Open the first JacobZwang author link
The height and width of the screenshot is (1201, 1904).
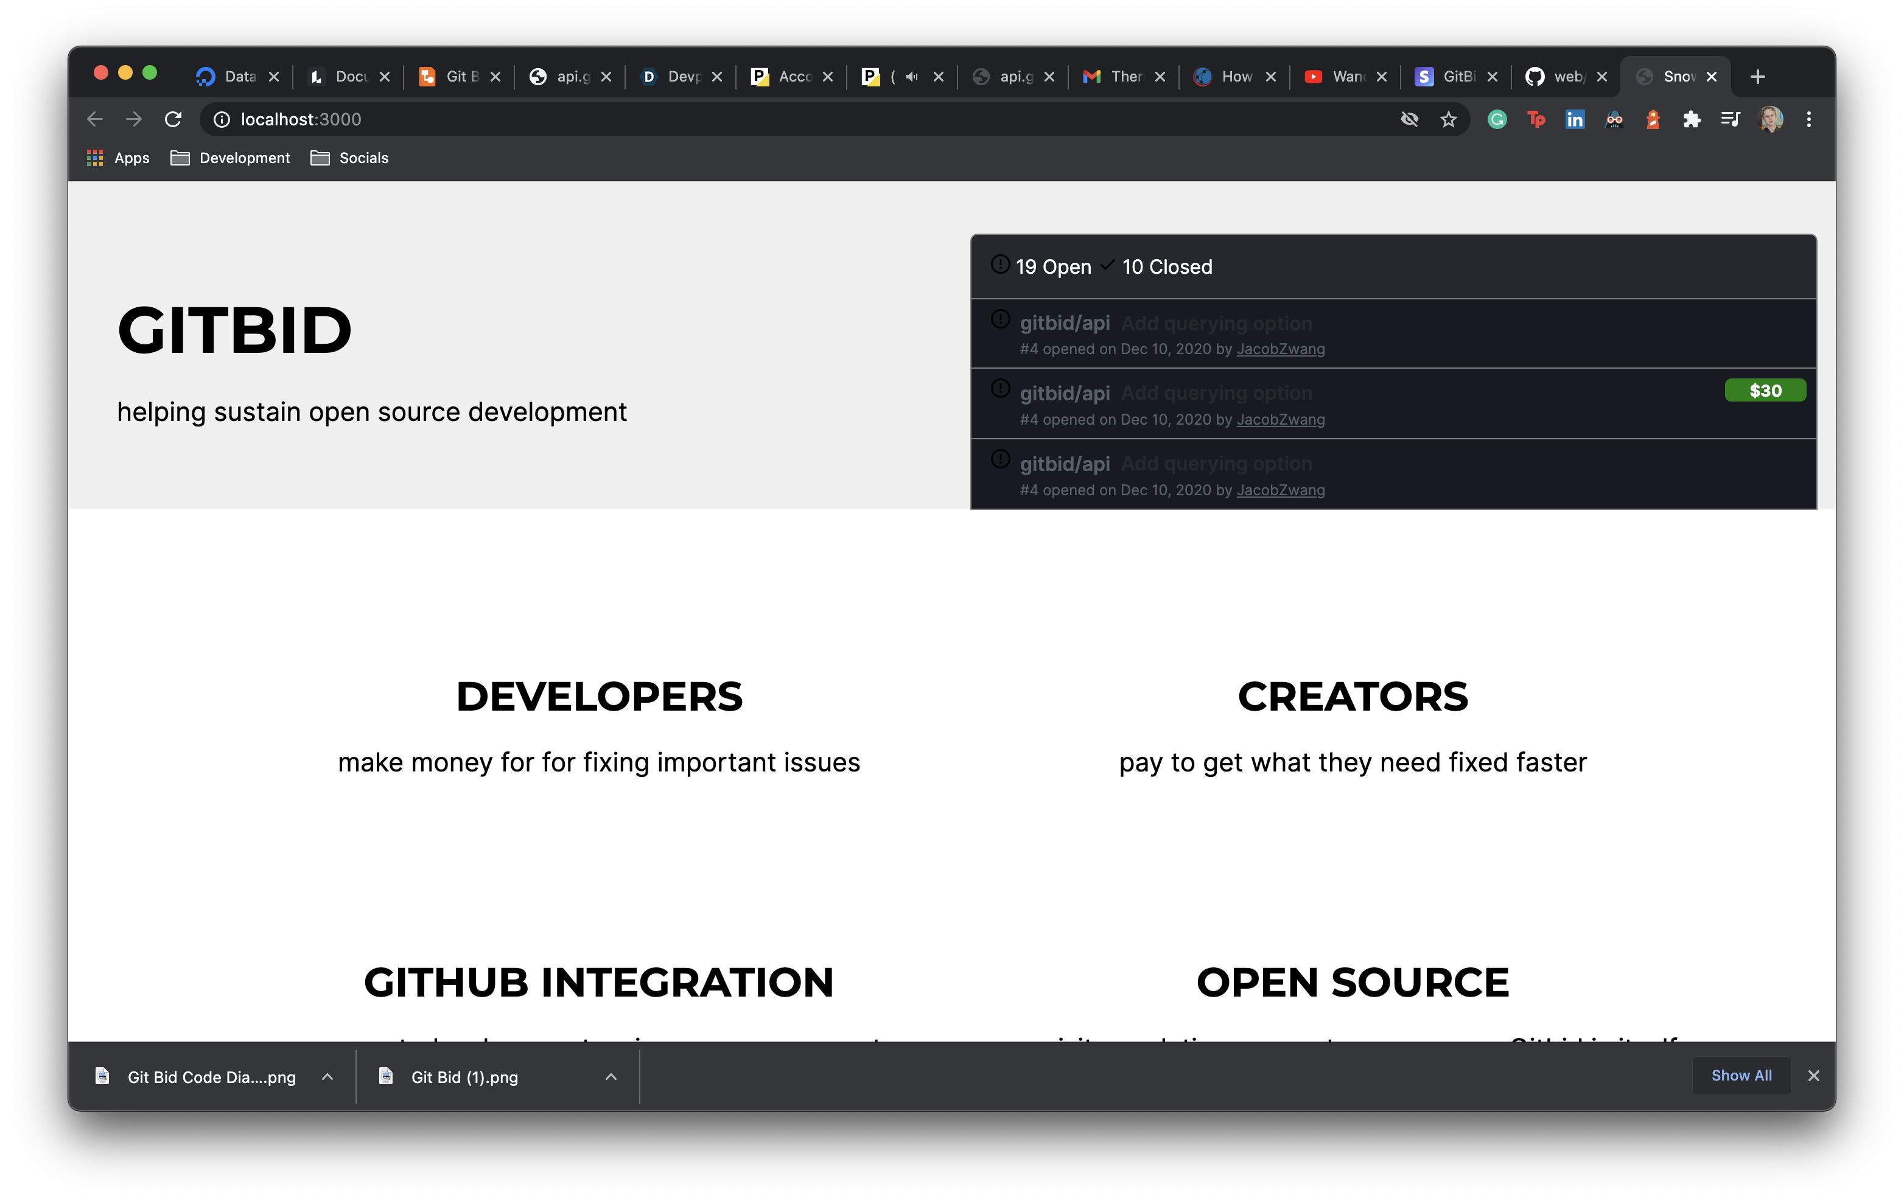(1280, 349)
